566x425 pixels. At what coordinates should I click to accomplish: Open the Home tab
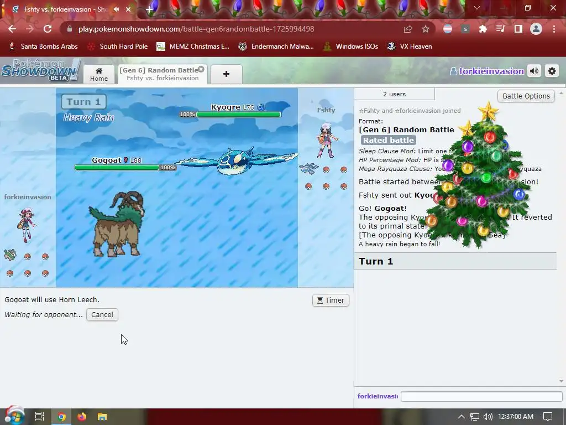[x=99, y=74]
